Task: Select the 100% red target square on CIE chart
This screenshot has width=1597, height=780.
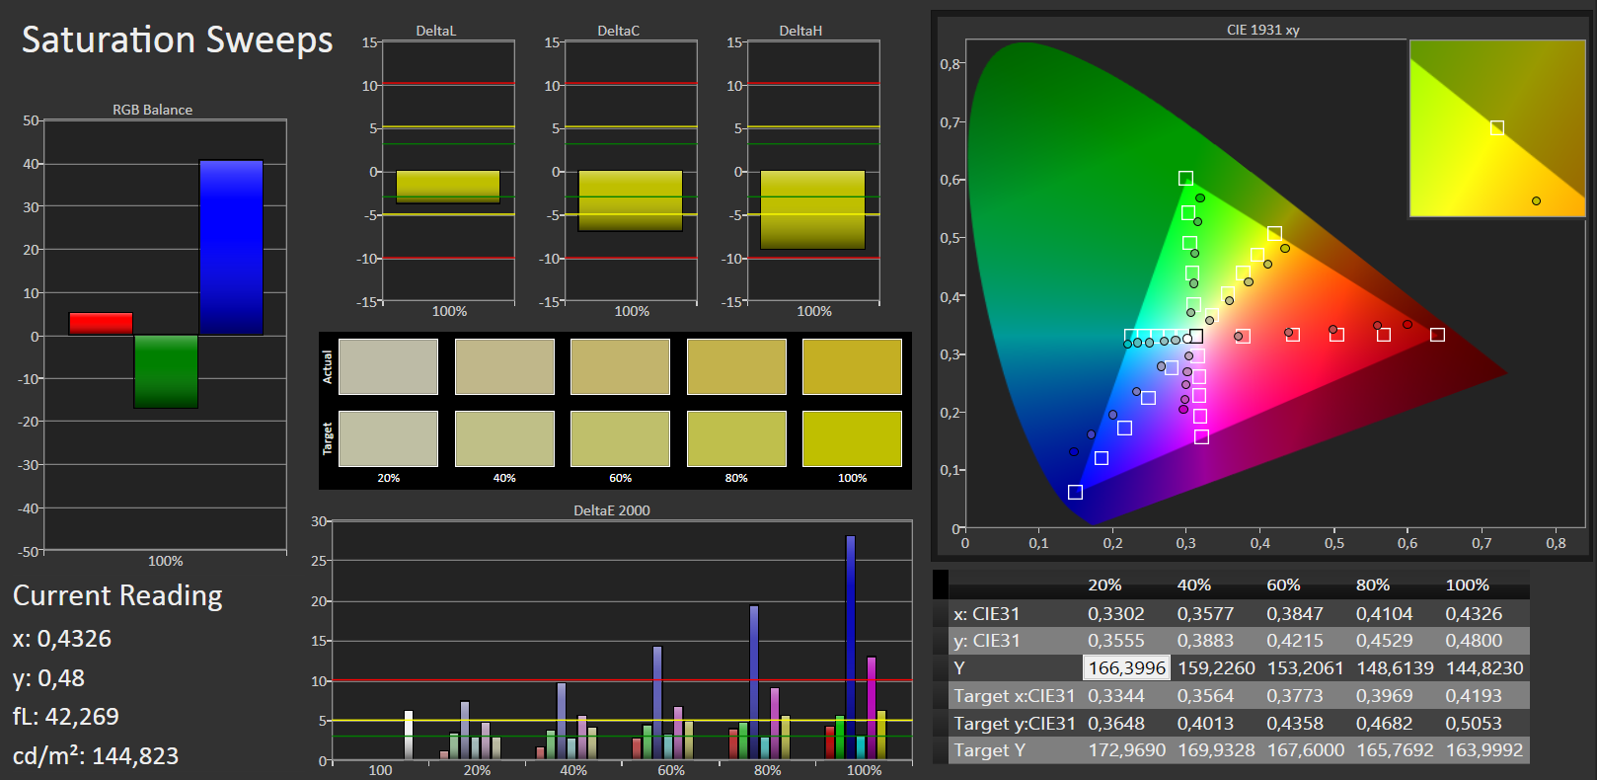Action: tap(1437, 335)
